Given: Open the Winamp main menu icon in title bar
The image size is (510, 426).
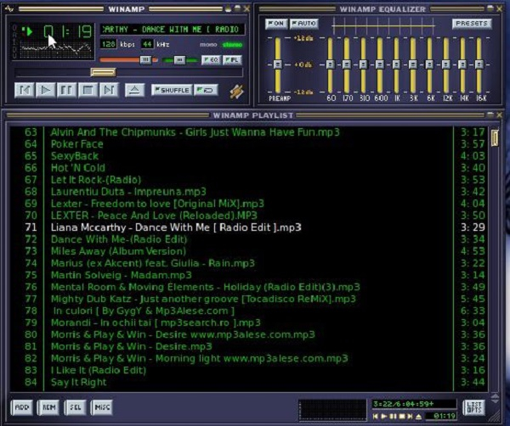Looking at the screenshot, I should tap(10, 8).
